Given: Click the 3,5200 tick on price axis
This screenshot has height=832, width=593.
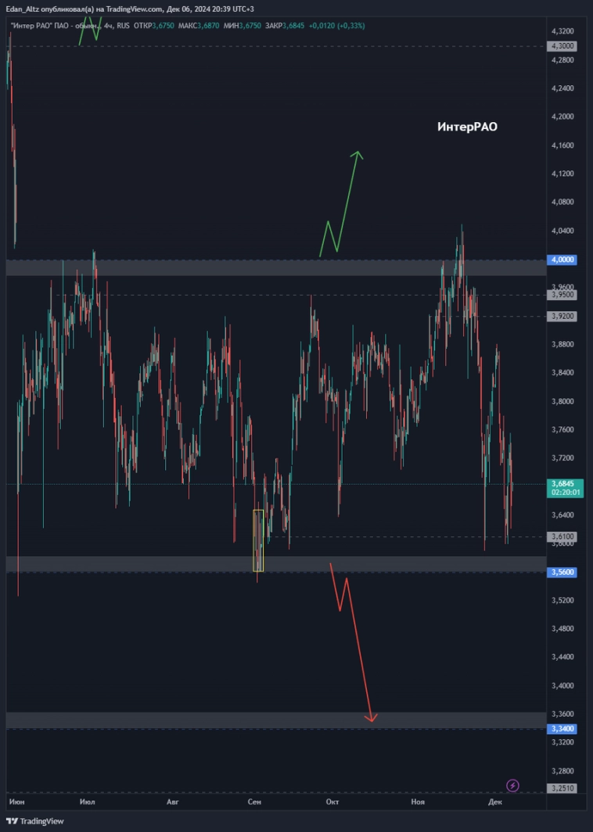Looking at the screenshot, I should point(562,600).
